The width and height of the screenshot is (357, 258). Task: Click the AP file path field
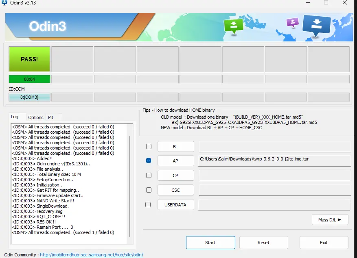pyautogui.click(x=275, y=161)
